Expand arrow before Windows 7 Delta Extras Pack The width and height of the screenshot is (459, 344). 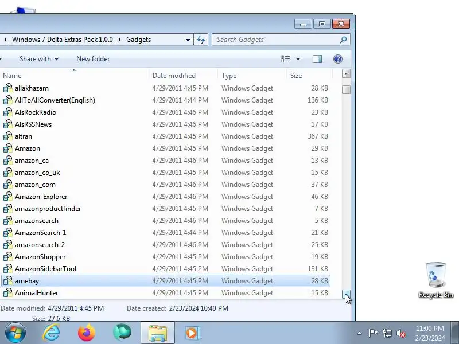pyautogui.click(x=6, y=40)
